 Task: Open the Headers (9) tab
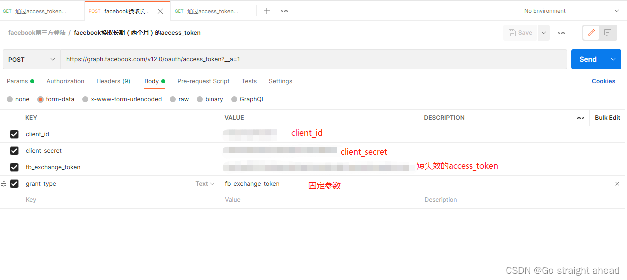[113, 81]
